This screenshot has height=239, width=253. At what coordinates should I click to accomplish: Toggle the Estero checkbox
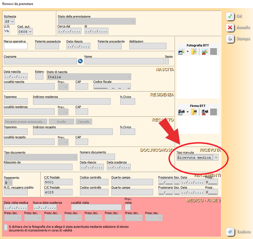click(x=39, y=77)
